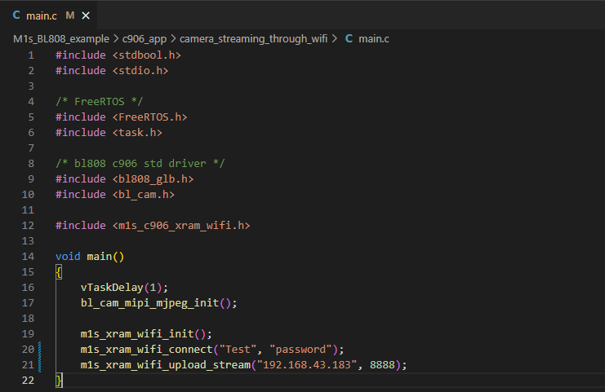
Task: Click the bl808 c906 std driver comment
Action: click(140, 164)
